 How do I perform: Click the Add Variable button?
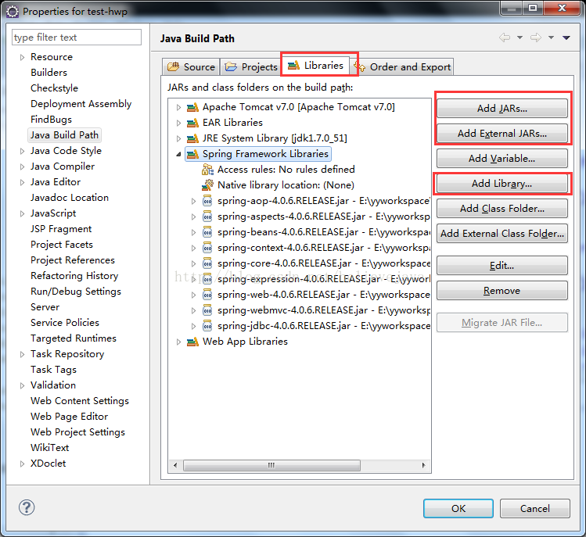pyautogui.click(x=502, y=159)
